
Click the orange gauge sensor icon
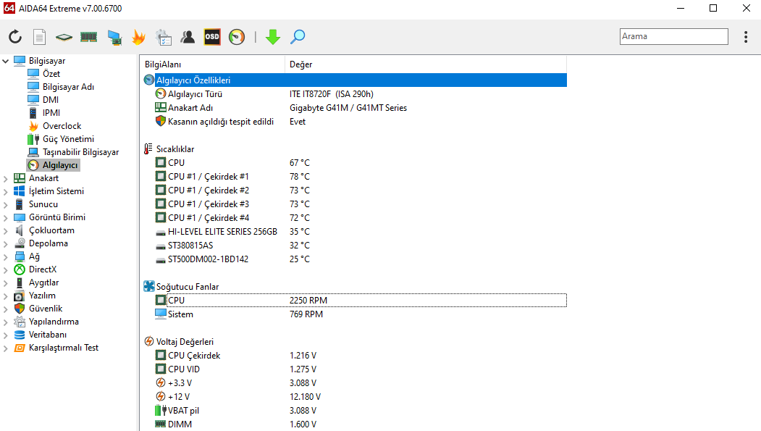[x=237, y=37]
